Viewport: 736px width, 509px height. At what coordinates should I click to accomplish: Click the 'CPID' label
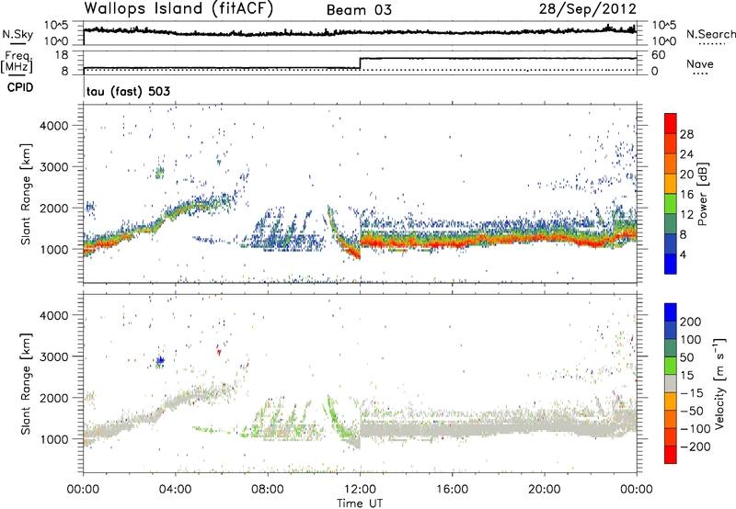[x=20, y=87]
